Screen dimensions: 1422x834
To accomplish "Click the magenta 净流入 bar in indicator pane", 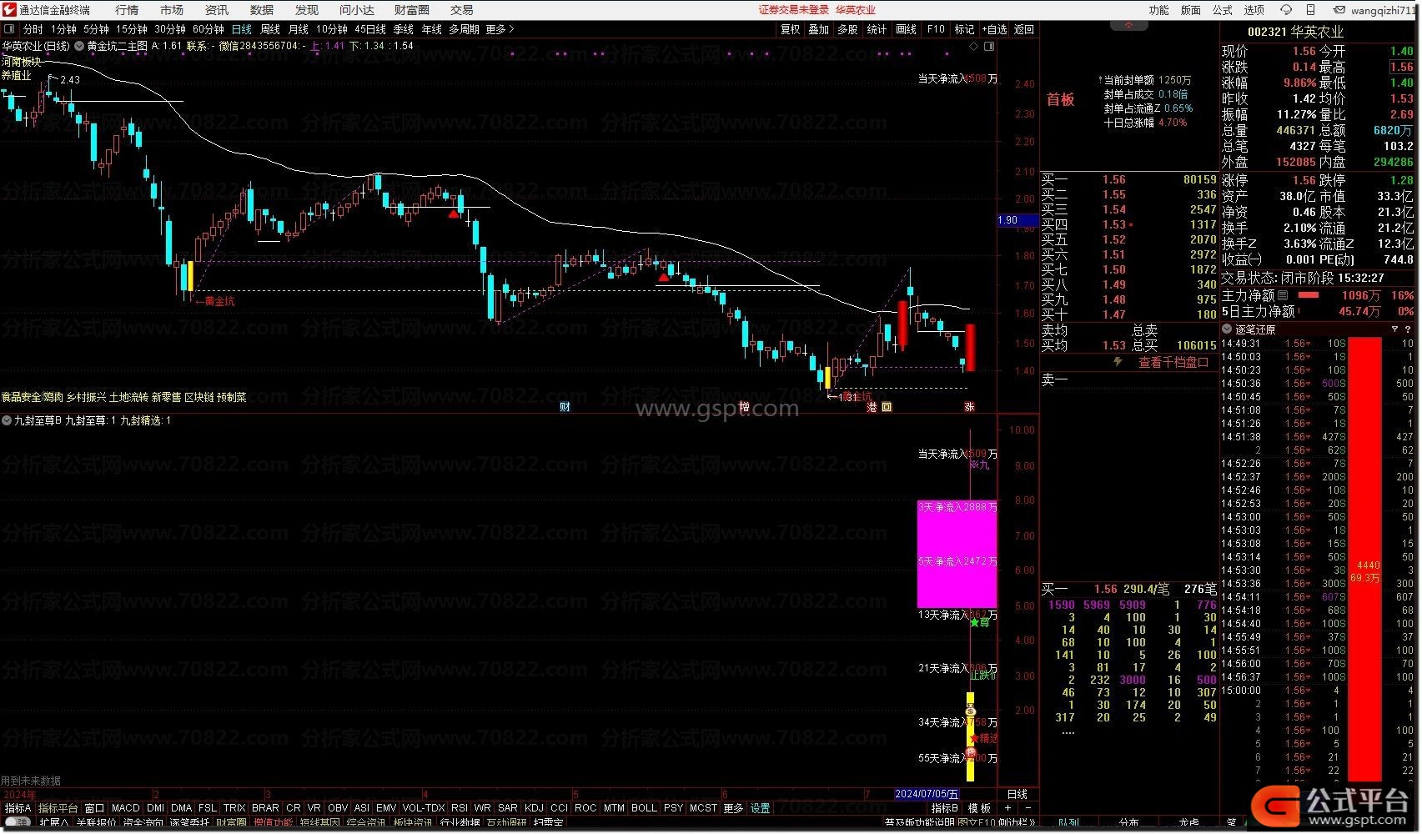I will tap(957, 554).
